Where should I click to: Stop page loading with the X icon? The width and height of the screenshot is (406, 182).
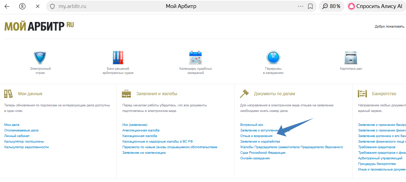point(38,7)
